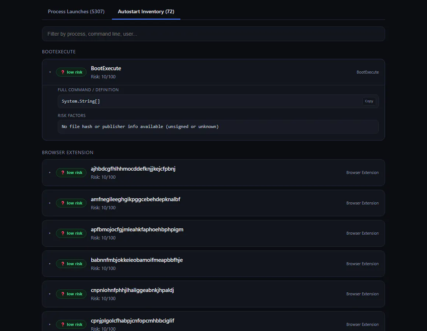Screen dimensions: 427x331
Task: Click low risk badge of cnpniohnfphhjihaiiggeabnkjhpaldj
Action: (x=71, y=294)
